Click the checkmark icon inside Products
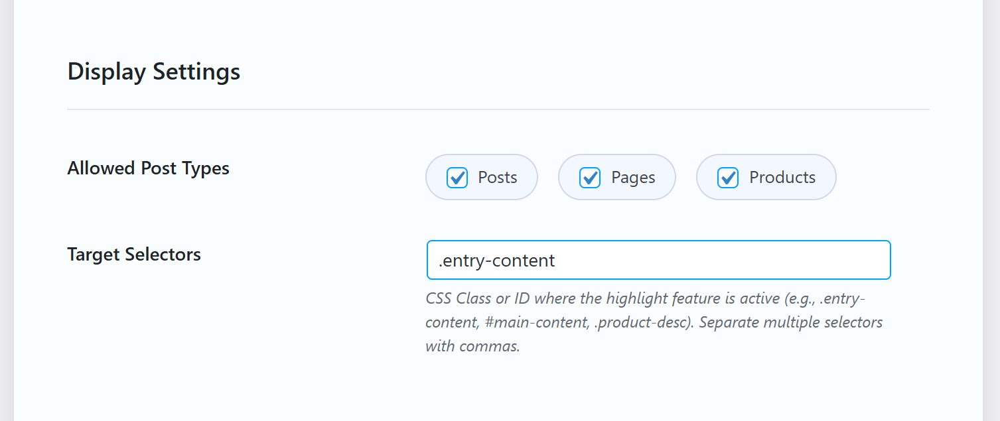This screenshot has height=421, width=1000. [728, 177]
